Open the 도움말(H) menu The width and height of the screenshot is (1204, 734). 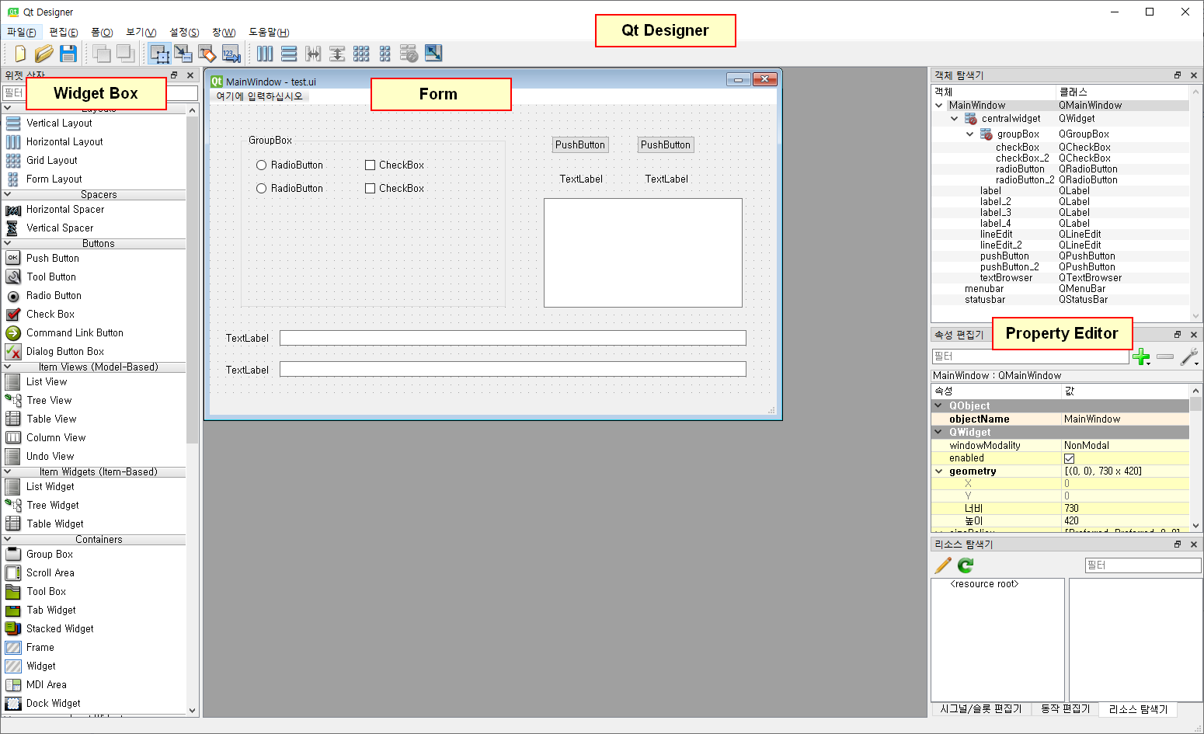pyautogui.click(x=269, y=32)
